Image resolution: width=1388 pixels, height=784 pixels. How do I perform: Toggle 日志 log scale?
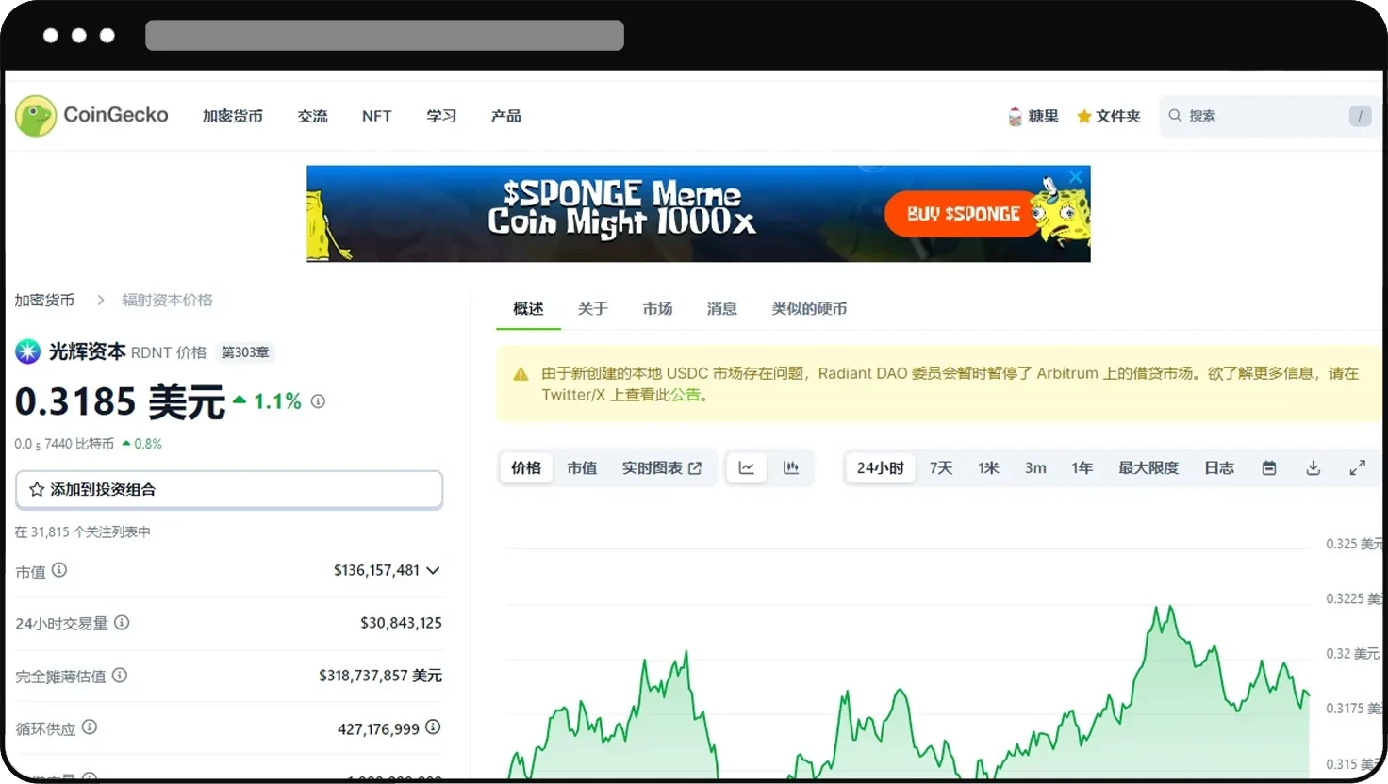(x=1219, y=468)
